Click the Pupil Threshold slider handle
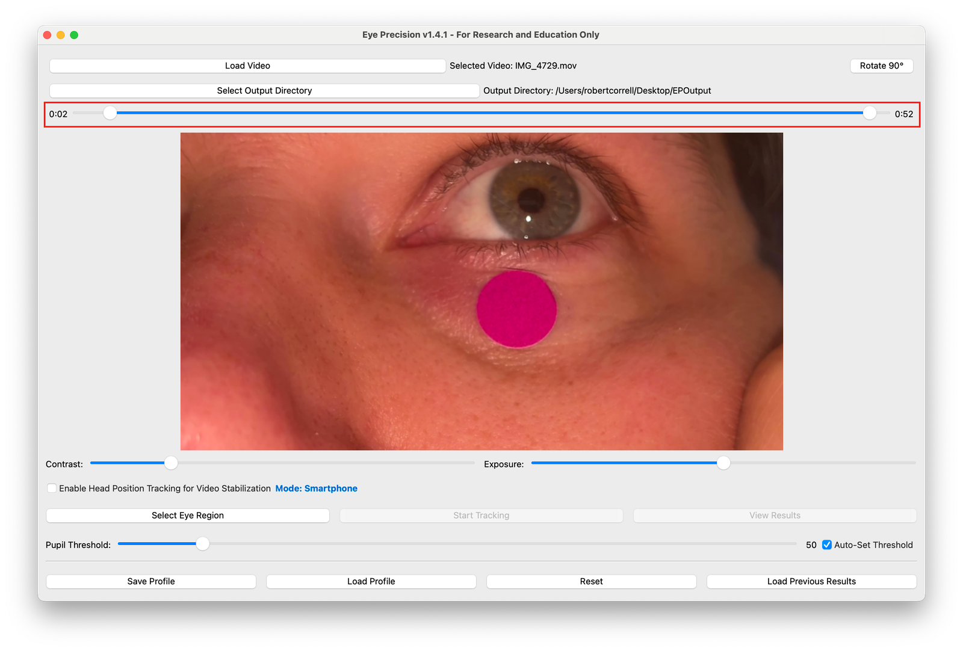The height and width of the screenshot is (651, 963). pos(203,544)
